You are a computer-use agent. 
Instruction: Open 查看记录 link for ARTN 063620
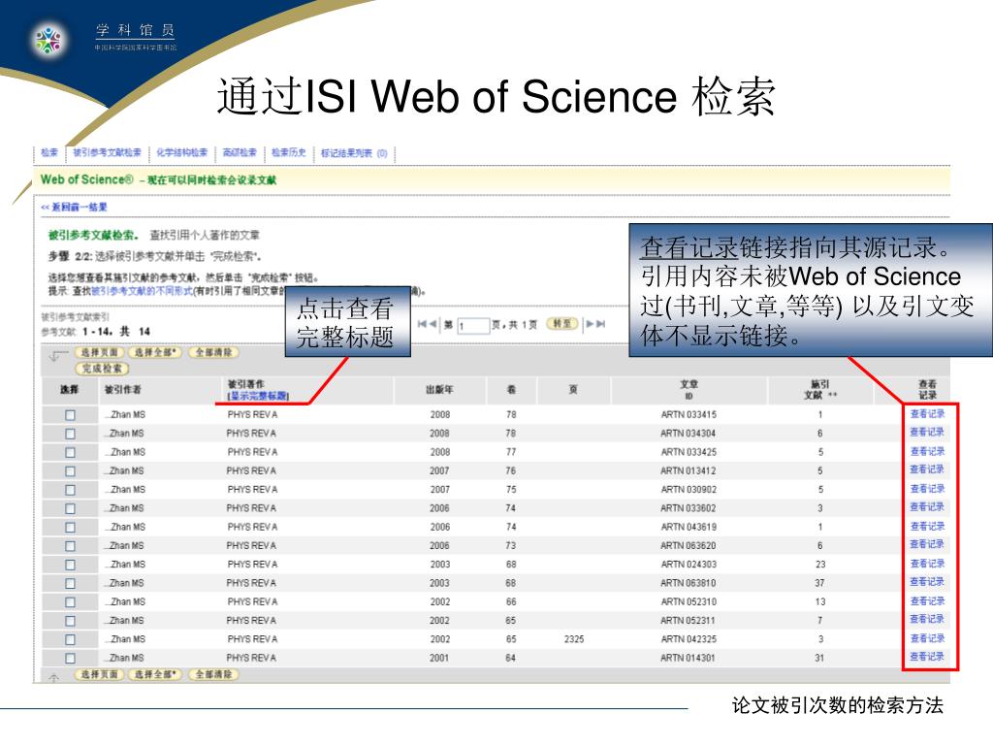[927, 544]
